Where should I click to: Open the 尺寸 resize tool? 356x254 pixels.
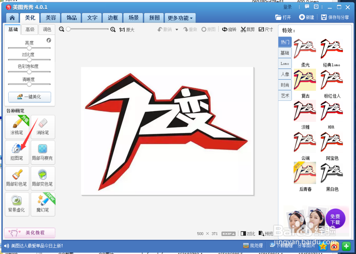266,29
